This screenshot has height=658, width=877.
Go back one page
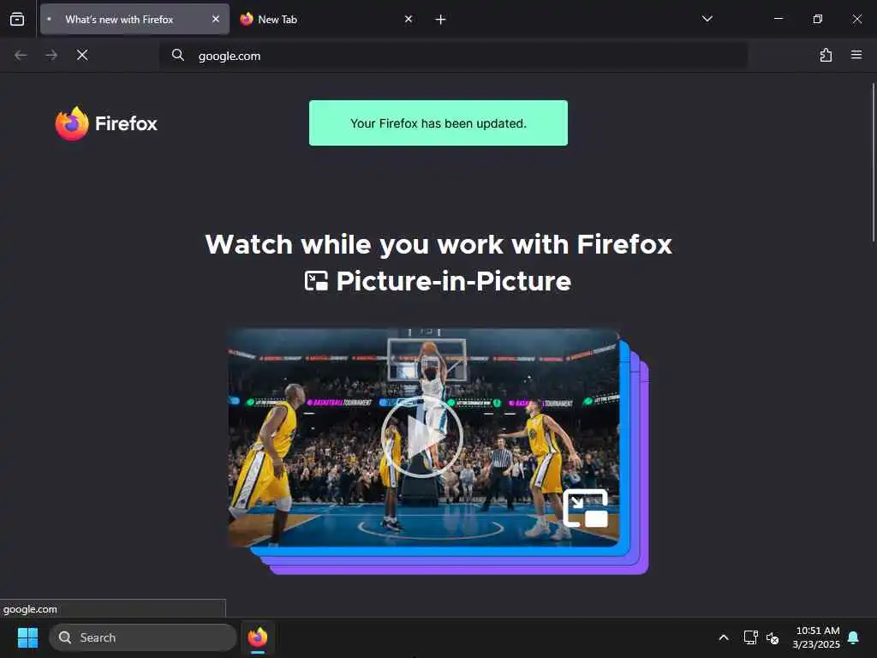coord(21,55)
